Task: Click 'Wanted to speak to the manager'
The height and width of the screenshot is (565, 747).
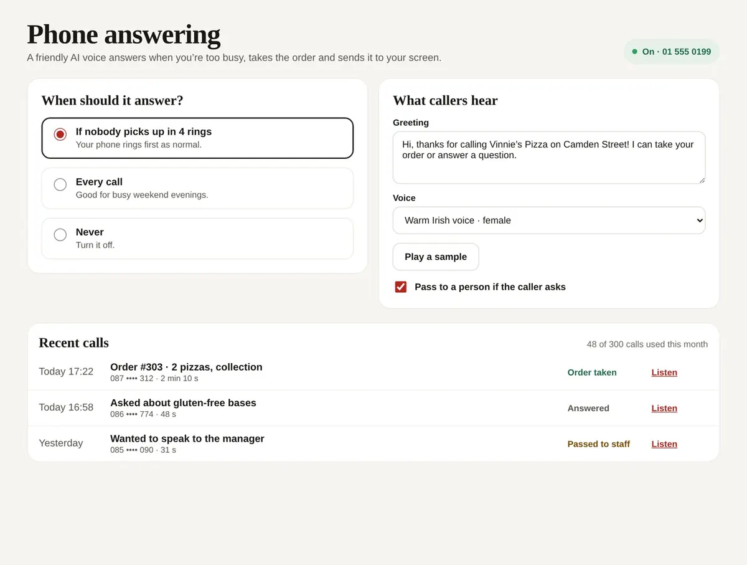Action: click(x=187, y=439)
